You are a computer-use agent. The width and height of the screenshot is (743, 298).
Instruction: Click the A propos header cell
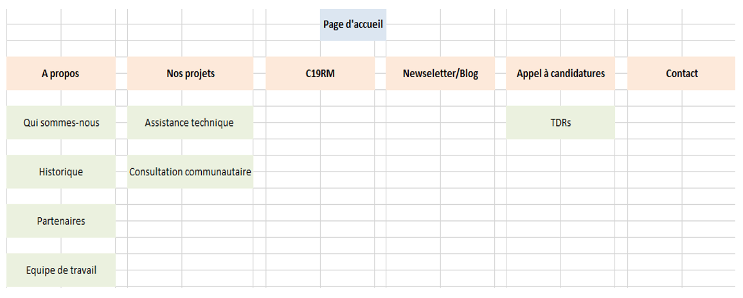pos(60,73)
